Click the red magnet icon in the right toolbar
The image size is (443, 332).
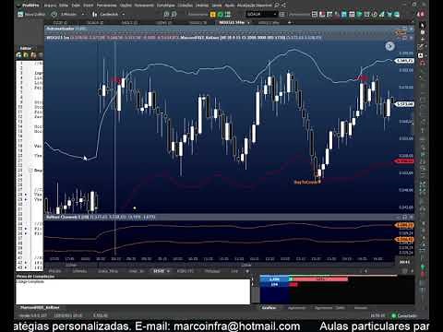coord(423,64)
